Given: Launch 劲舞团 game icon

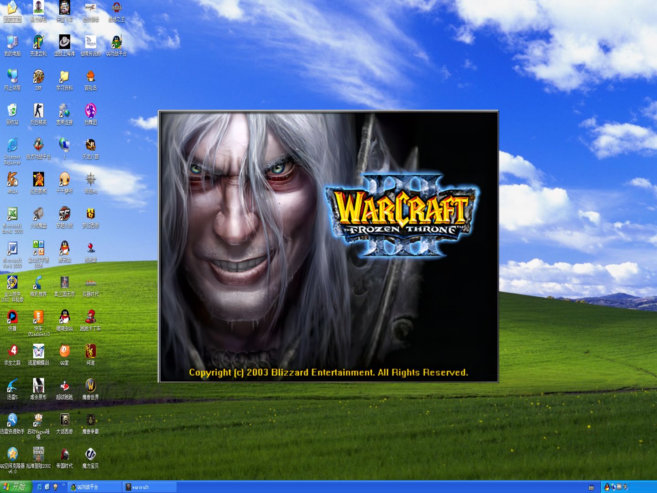Looking at the screenshot, I should 90,111.
